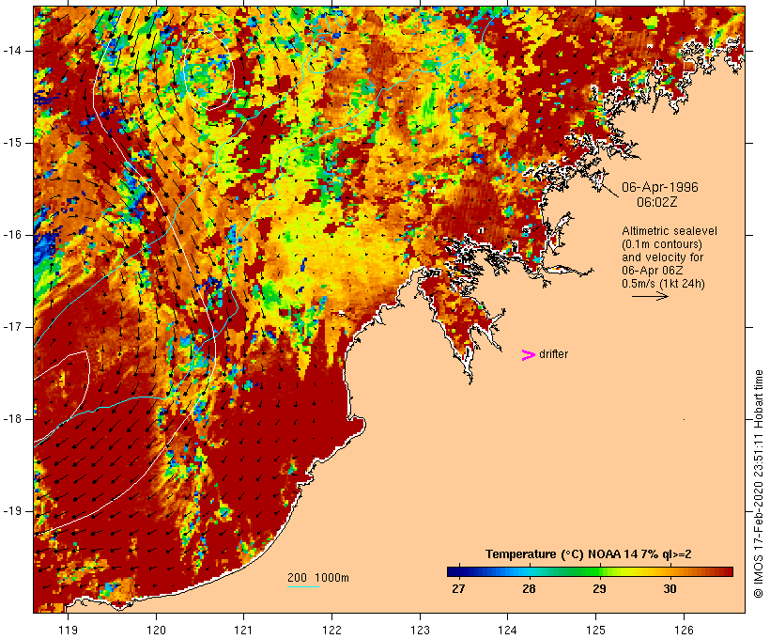Click the IMOS copyright timestamp text

759,484
